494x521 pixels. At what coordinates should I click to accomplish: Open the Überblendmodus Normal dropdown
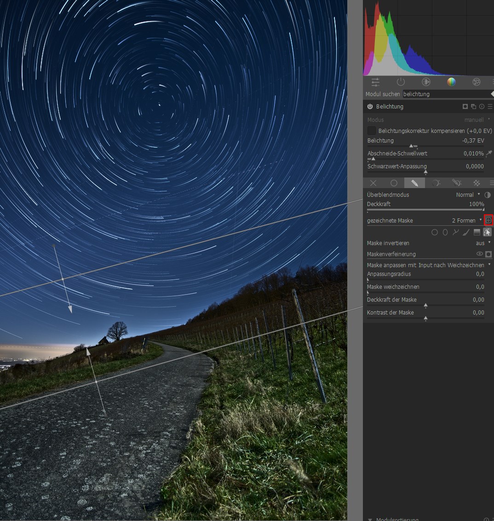click(x=468, y=195)
